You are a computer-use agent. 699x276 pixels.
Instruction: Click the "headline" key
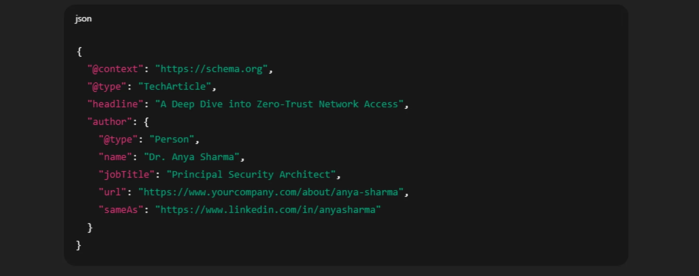(115, 104)
